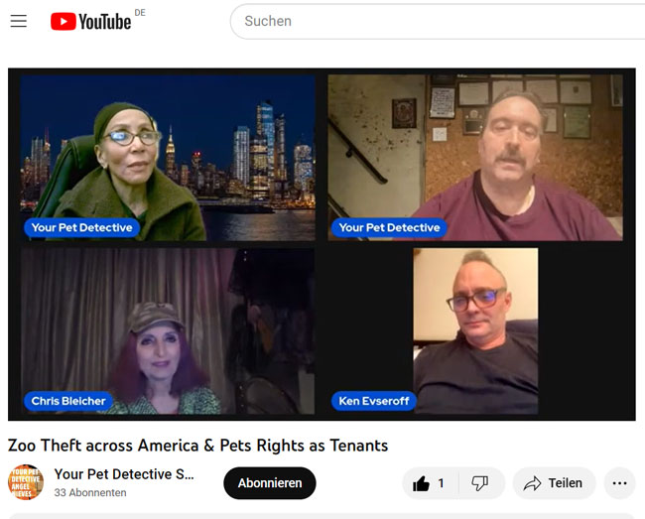This screenshot has width=645, height=519.
Task: Click into the Suchen search field
Action: [437, 21]
